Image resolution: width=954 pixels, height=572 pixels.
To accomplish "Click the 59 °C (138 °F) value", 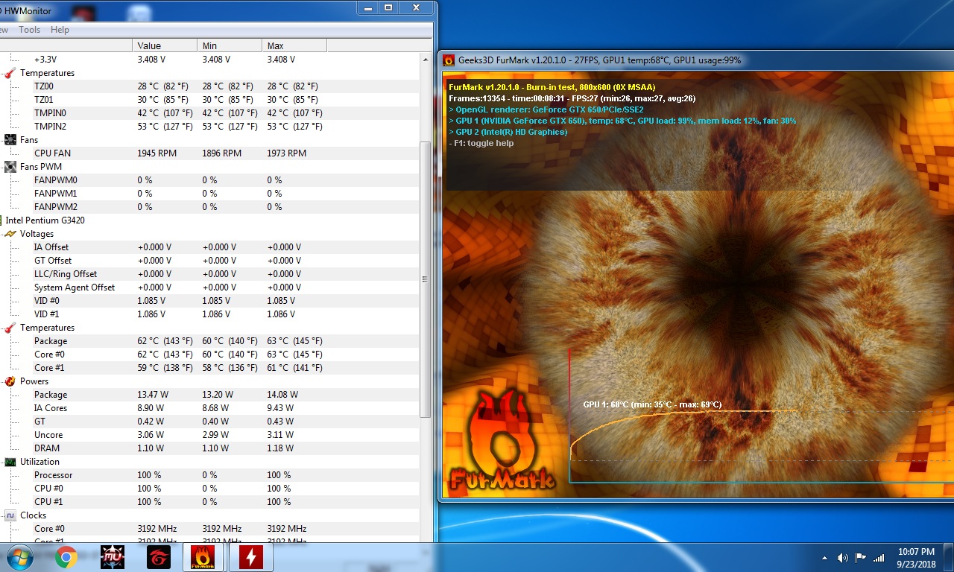I will click(165, 368).
